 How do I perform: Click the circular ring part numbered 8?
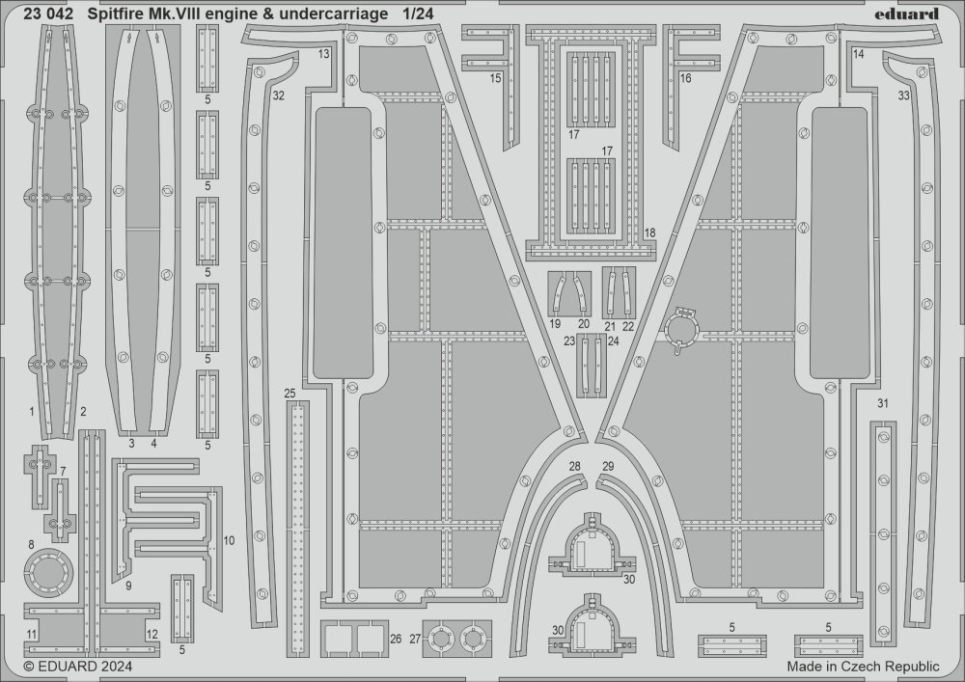pos(46,575)
